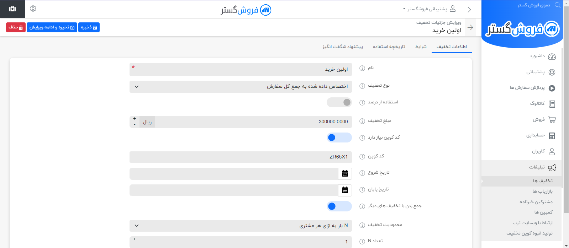Collapse sidebar with the chevron arrow
Image resolution: width=569 pixels, height=248 pixels.
[x=469, y=10]
